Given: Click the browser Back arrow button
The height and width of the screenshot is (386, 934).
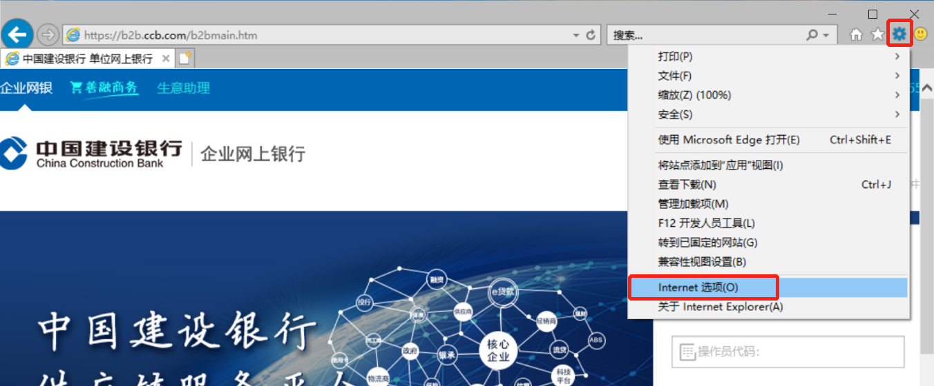Looking at the screenshot, I should [x=17, y=34].
